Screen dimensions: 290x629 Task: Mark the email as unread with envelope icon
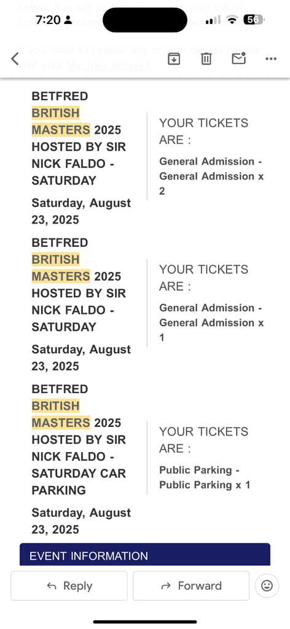(238, 58)
